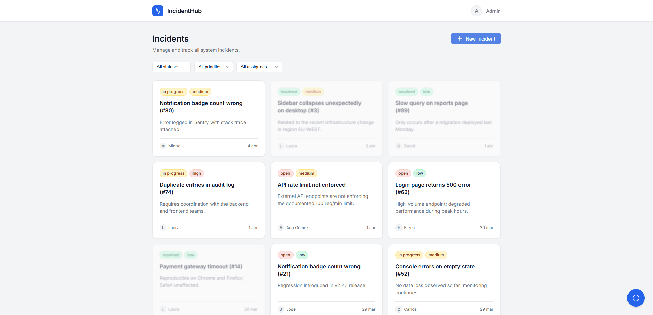Open Duplicate entries in audit log card
Viewport: 653px width, 315px height.
tap(197, 188)
